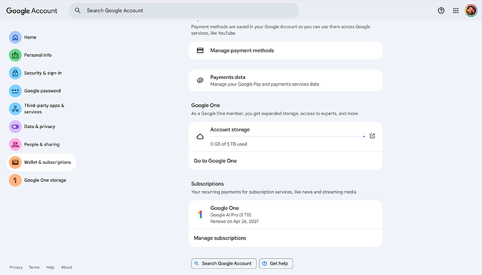This screenshot has width=482, height=275.
Task: Click the People & sharing icon
Action: click(x=15, y=144)
